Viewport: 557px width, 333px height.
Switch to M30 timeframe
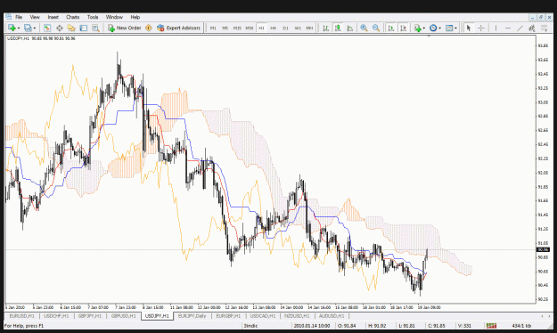tap(250, 28)
